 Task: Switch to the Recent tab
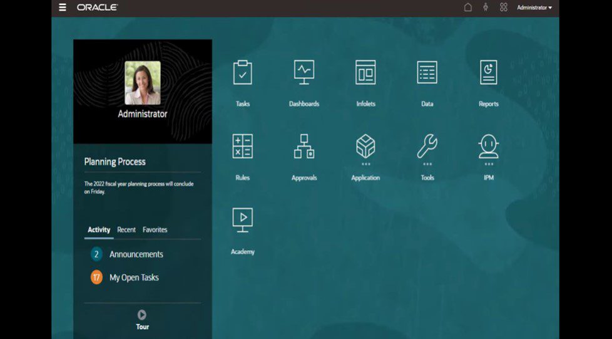(x=126, y=230)
